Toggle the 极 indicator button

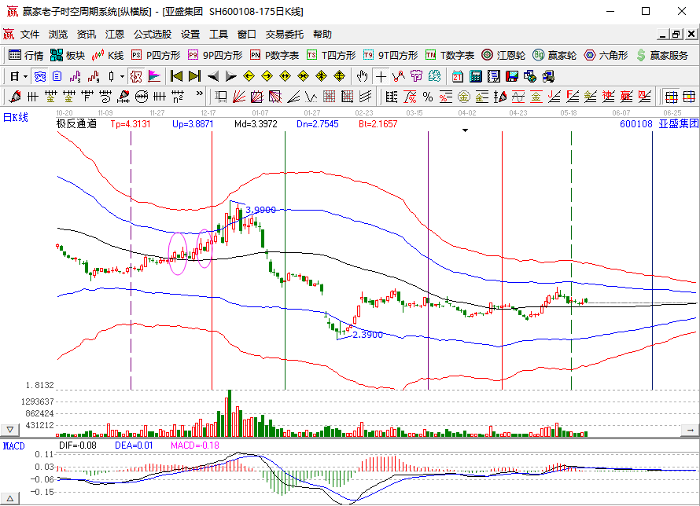pyautogui.click(x=136, y=77)
